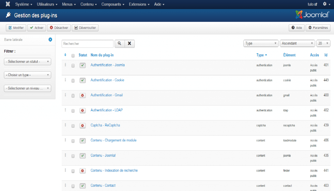Open the Composants menu
The height and width of the screenshot is (191, 334).
(113, 4)
